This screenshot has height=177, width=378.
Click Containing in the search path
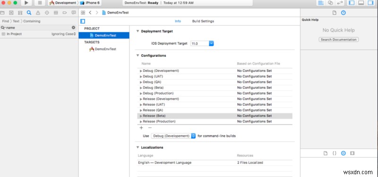(32, 21)
